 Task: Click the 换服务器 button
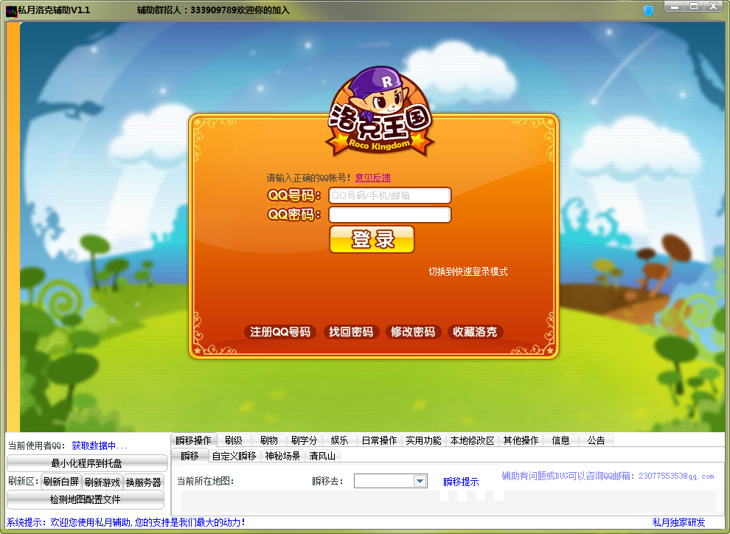[x=143, y=482]
